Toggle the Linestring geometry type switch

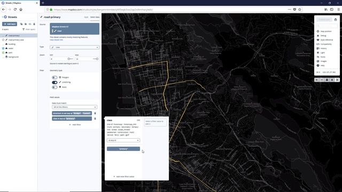(x=55, y=82)
